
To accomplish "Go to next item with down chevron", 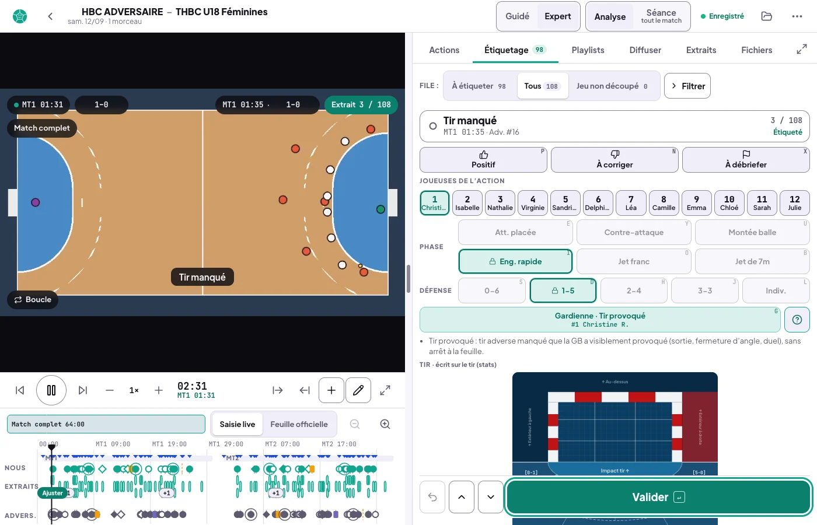I will pos(491,497).
